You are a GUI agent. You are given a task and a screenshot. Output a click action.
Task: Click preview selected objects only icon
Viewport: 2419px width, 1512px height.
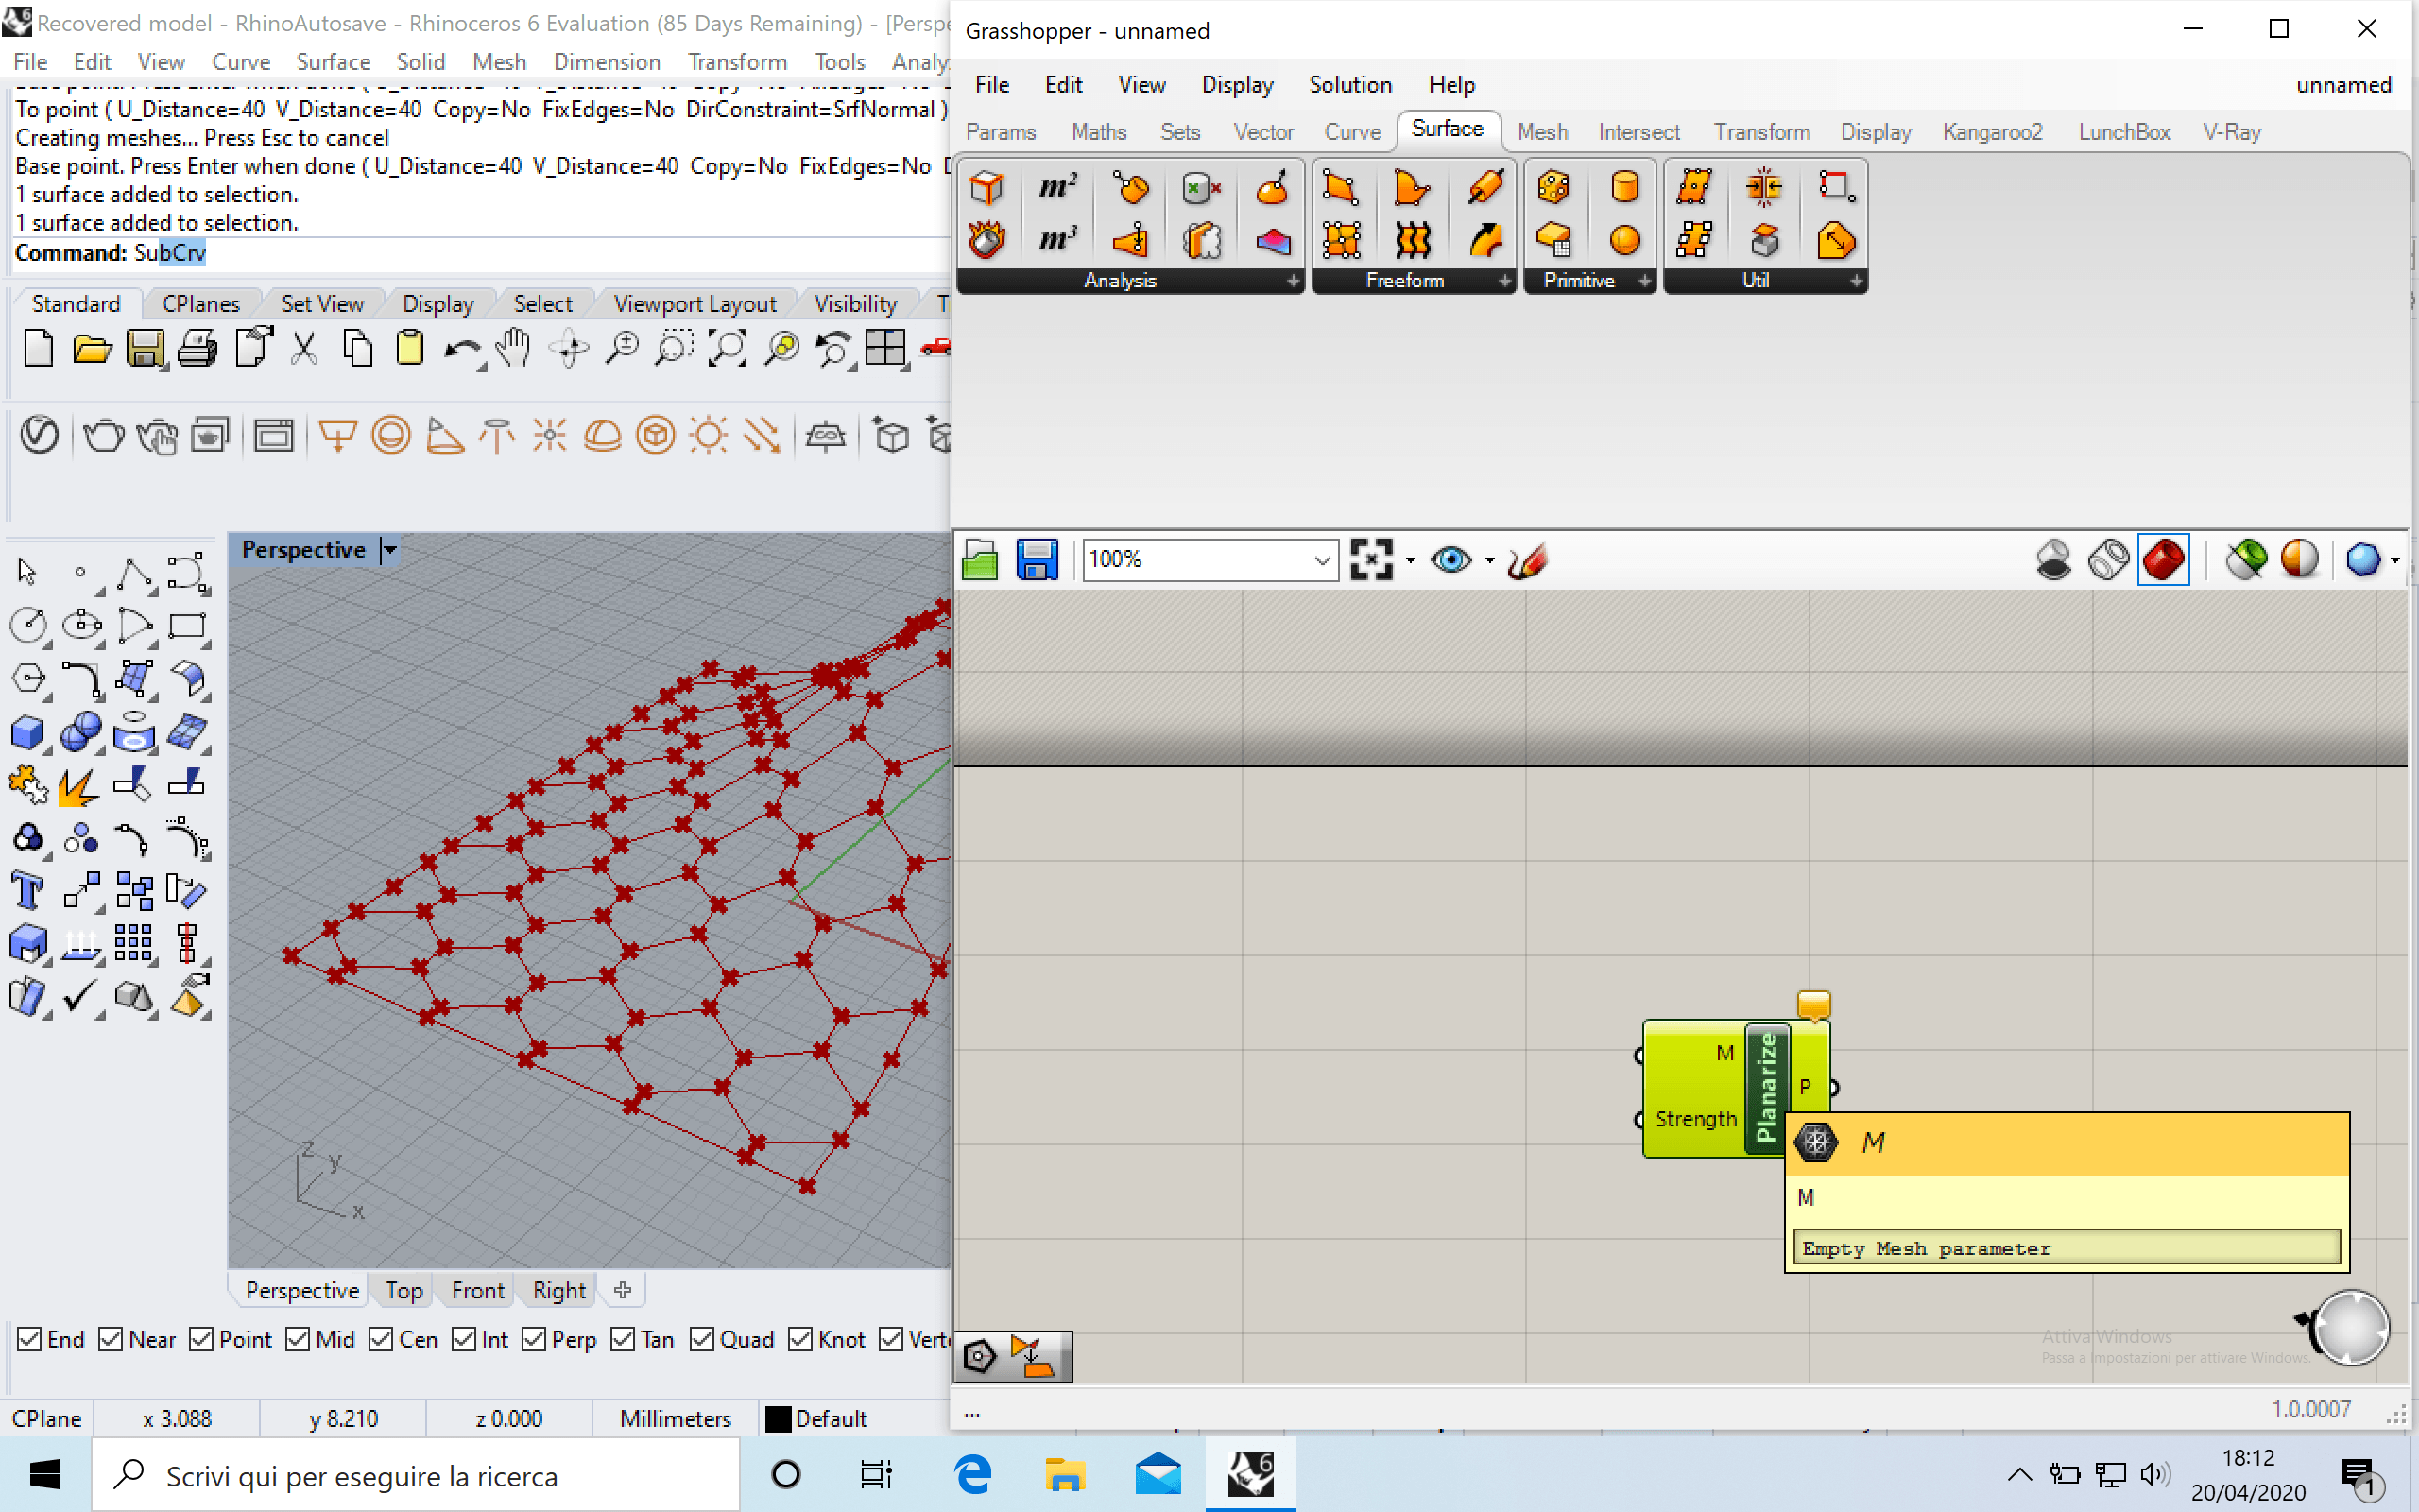click(2246, 559)
